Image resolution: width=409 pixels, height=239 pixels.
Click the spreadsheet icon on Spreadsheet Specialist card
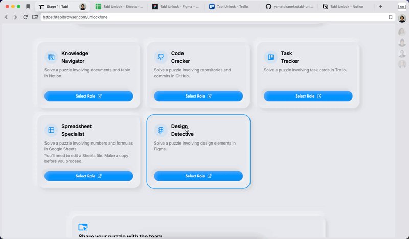coord(52,130)
